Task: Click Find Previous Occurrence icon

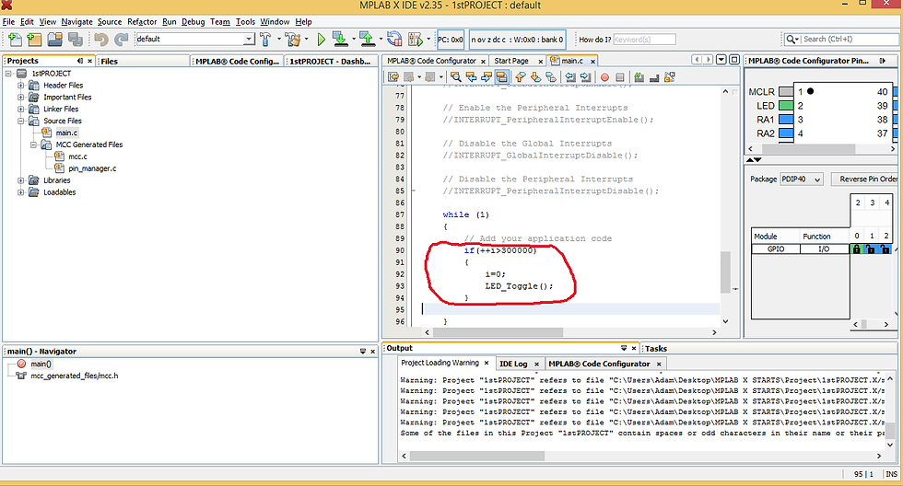Action: [471, 77]
